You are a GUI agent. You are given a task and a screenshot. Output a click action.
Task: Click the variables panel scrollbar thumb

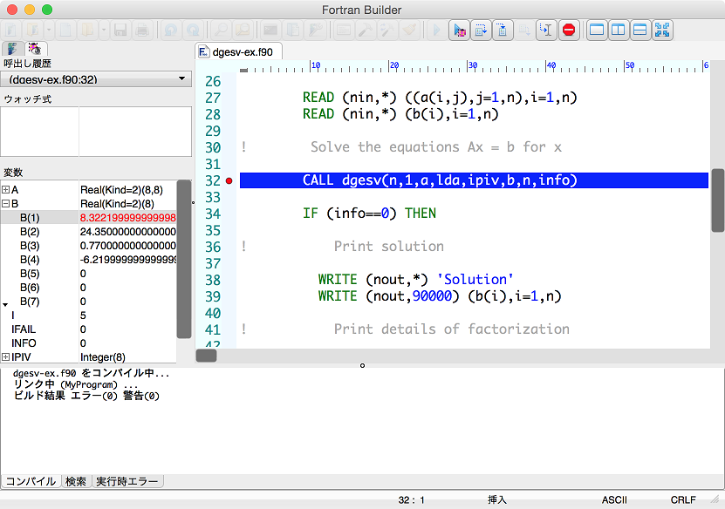click(184, 259)
